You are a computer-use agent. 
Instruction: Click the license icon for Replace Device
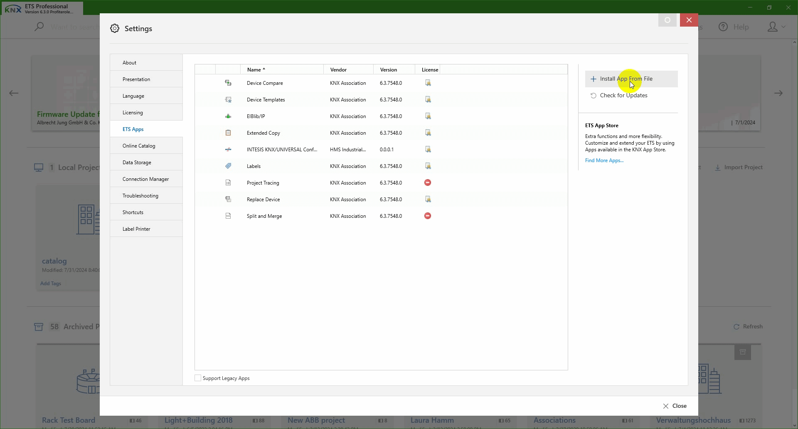pos(428,200)
